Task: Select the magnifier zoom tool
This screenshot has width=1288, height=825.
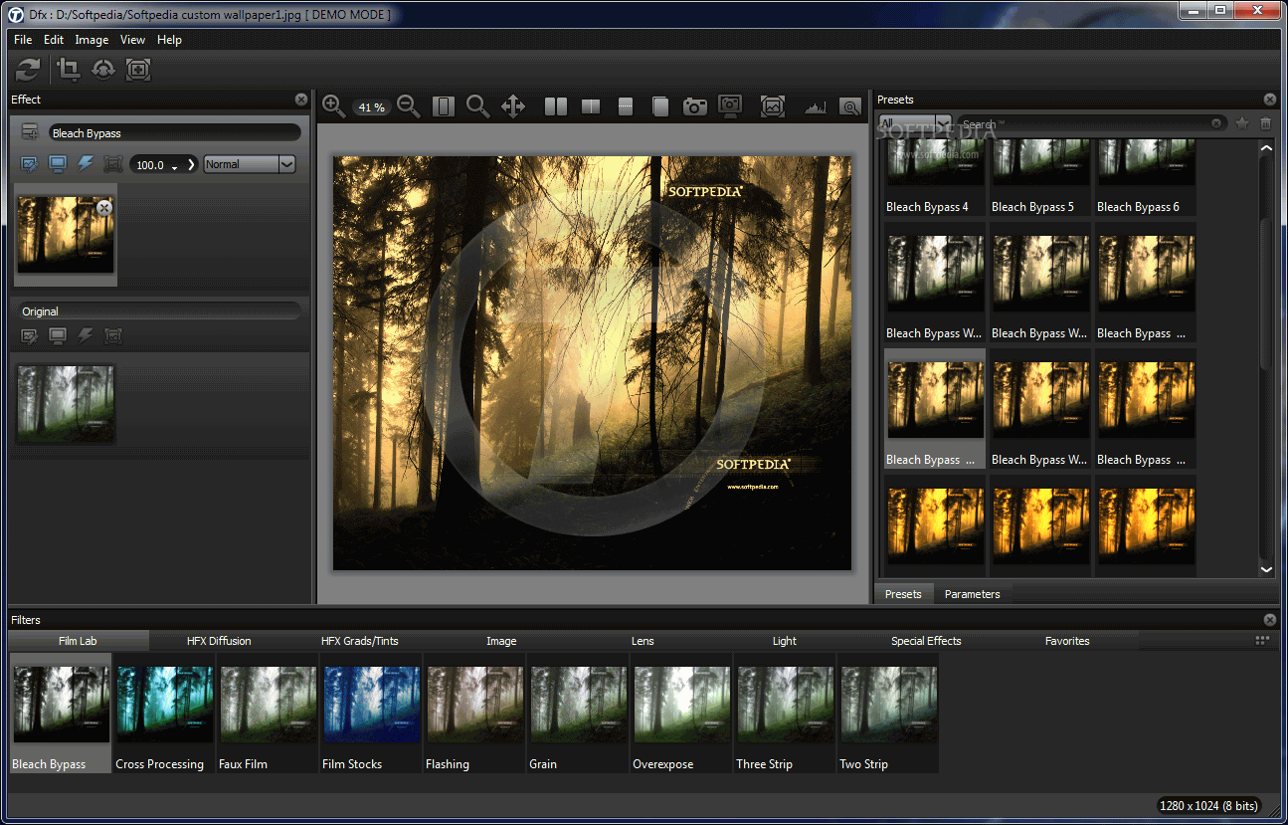Action: click(x=478, y=105)
